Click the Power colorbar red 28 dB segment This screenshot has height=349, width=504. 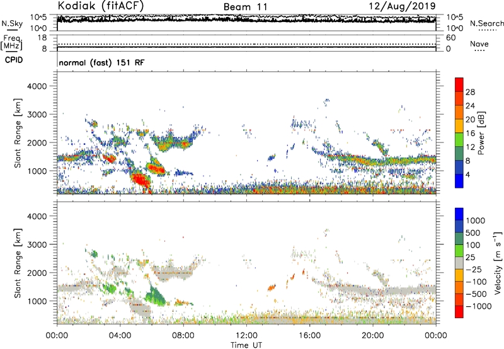pos(459,85)
